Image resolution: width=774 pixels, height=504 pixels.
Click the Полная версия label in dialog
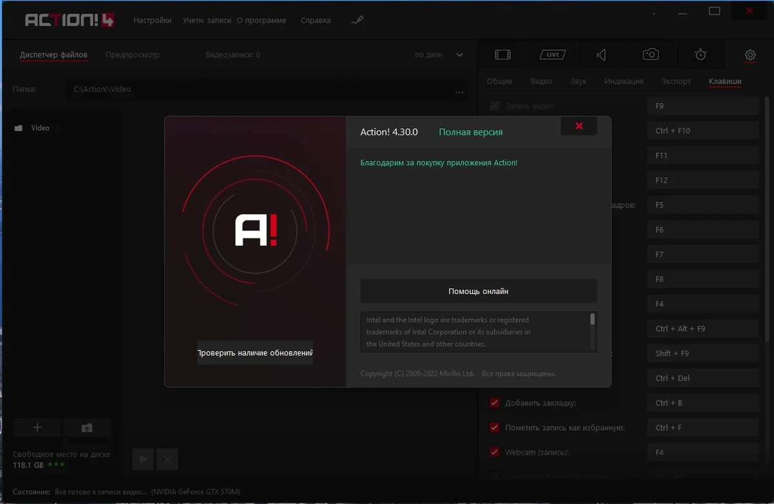(x=471, y=132)
